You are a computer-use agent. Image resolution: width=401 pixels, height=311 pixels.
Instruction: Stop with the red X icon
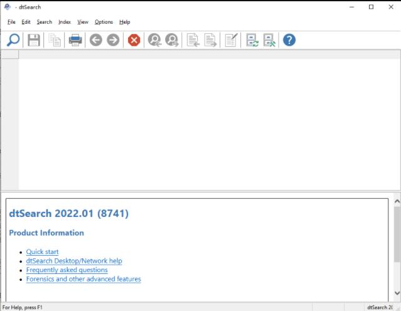pos(134,40)
